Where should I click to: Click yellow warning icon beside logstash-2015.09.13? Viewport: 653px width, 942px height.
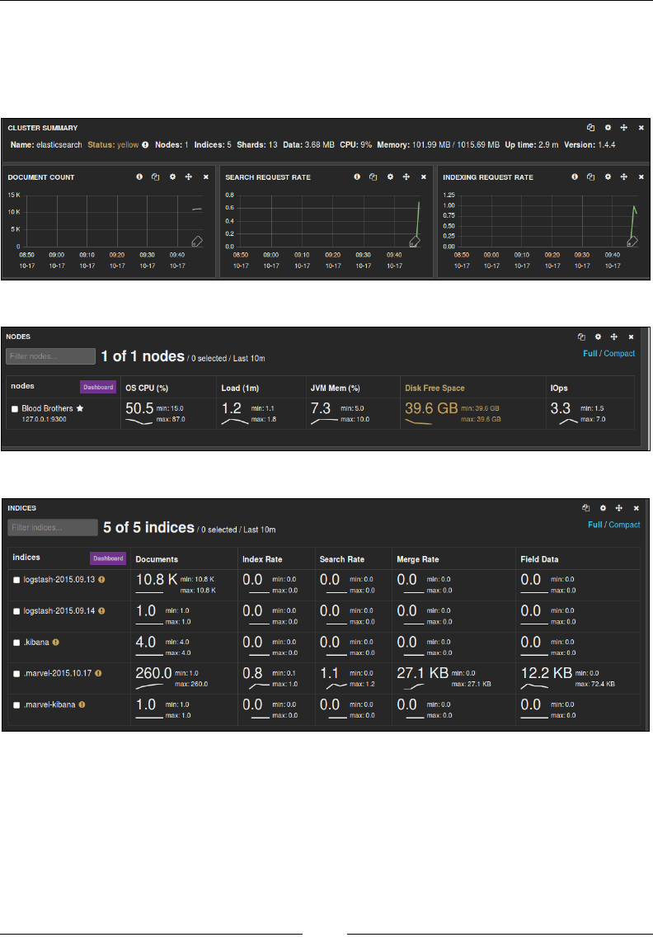[x=101, y=579]
